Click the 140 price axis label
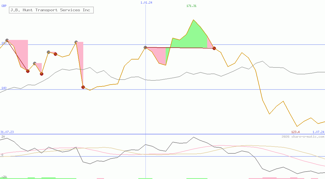 click(x=4, y=88)
